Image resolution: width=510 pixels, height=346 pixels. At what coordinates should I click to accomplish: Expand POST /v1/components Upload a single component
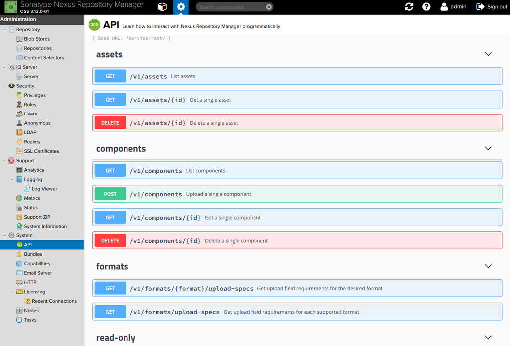(x=297, y=194)
